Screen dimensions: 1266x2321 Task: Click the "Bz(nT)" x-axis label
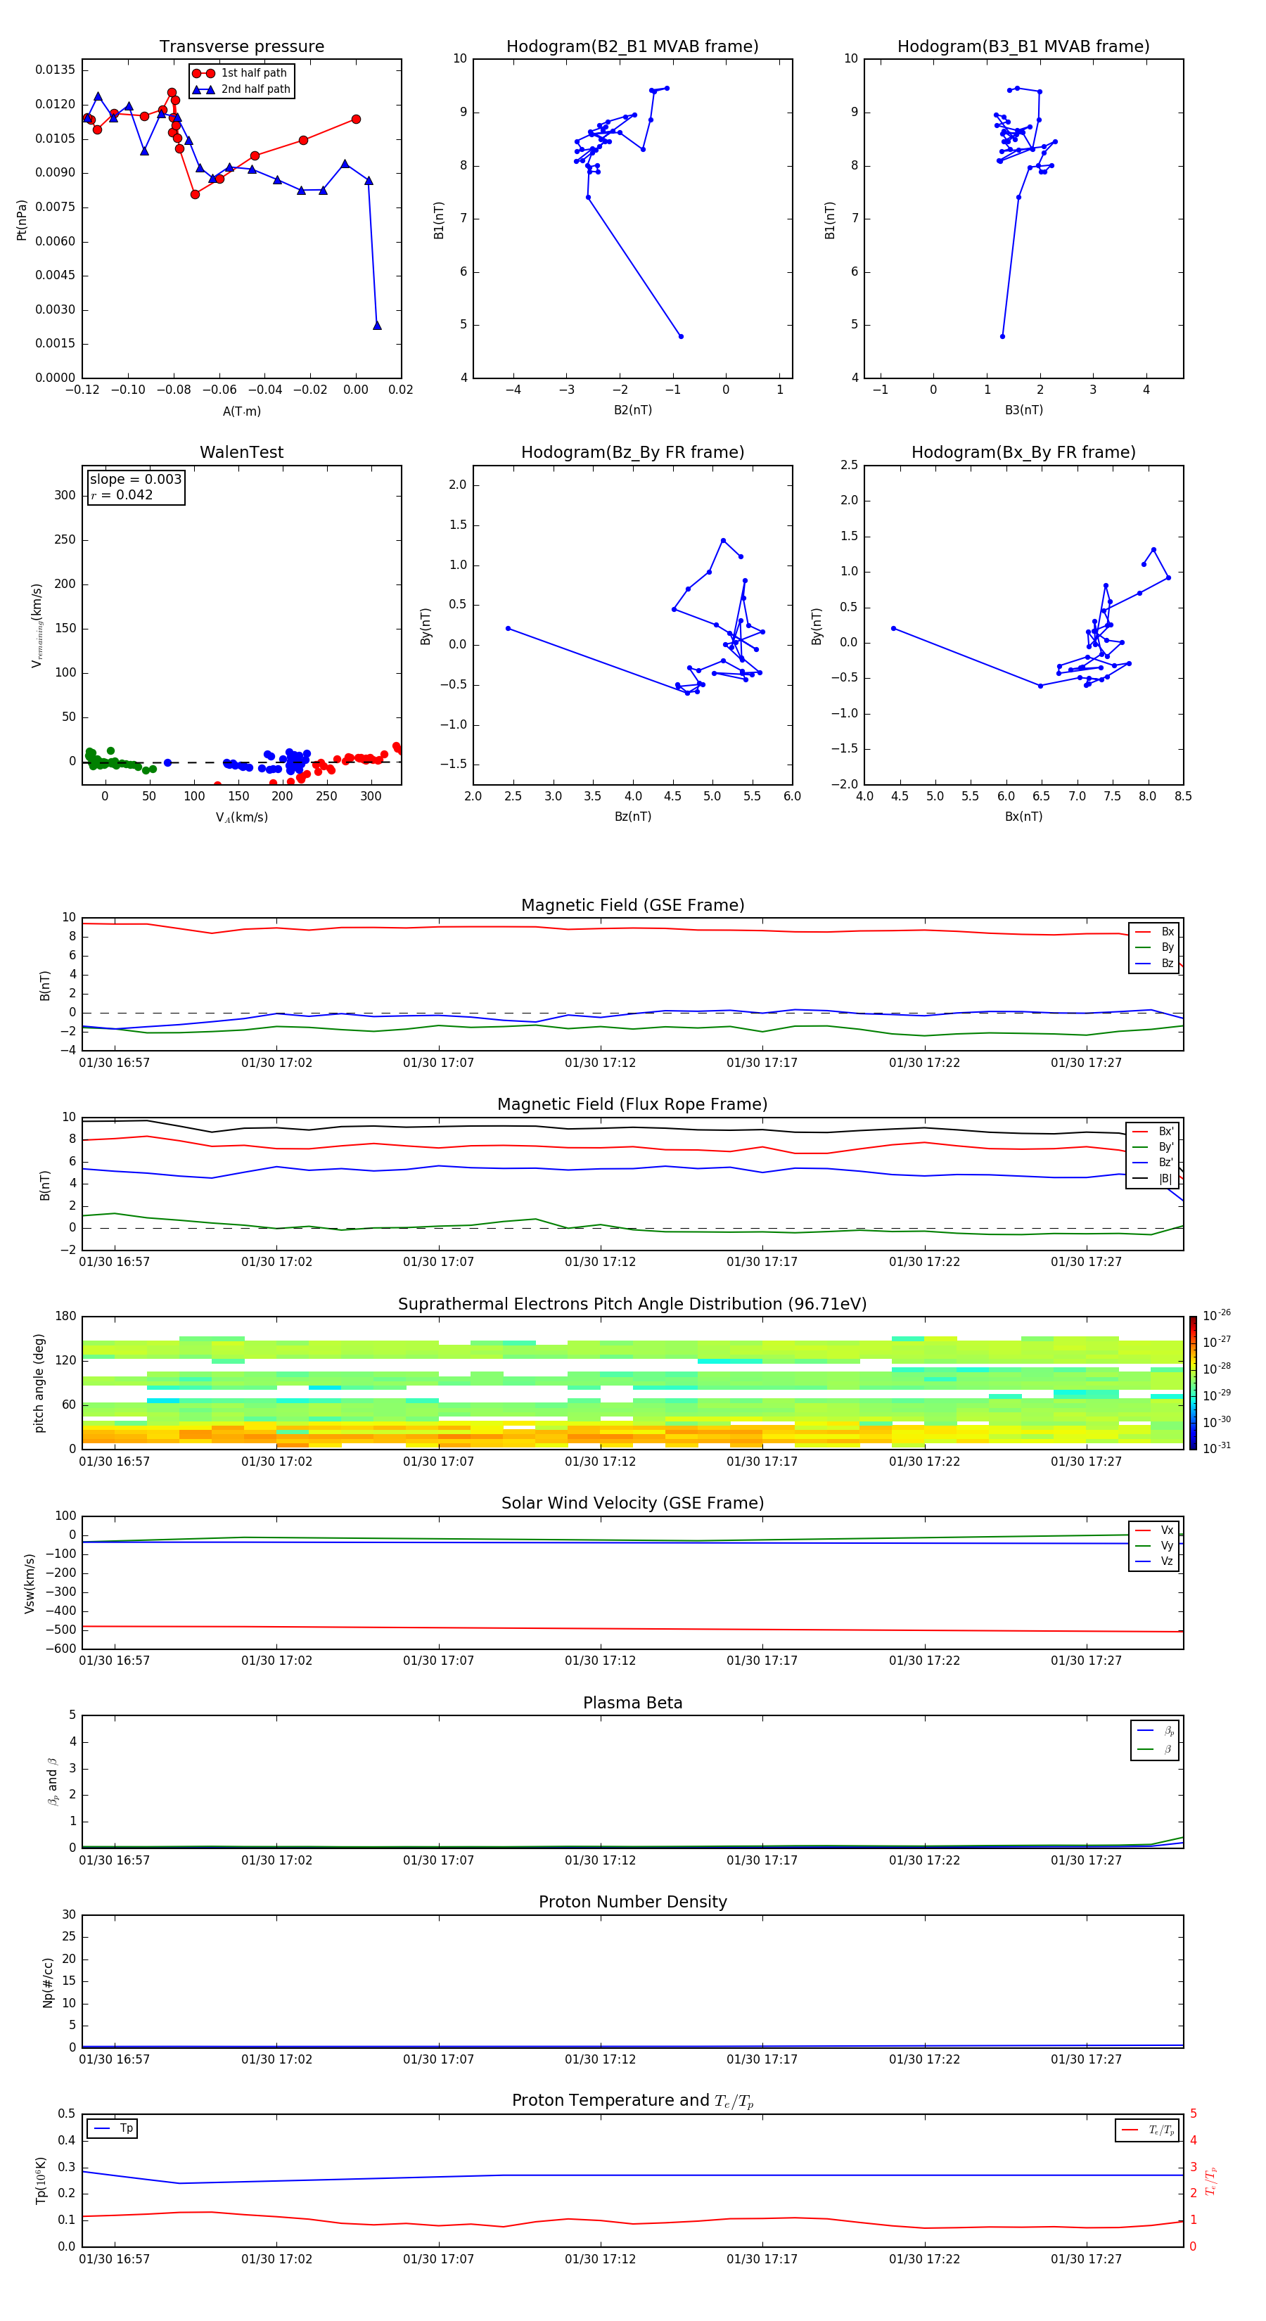tap(632, 817)
